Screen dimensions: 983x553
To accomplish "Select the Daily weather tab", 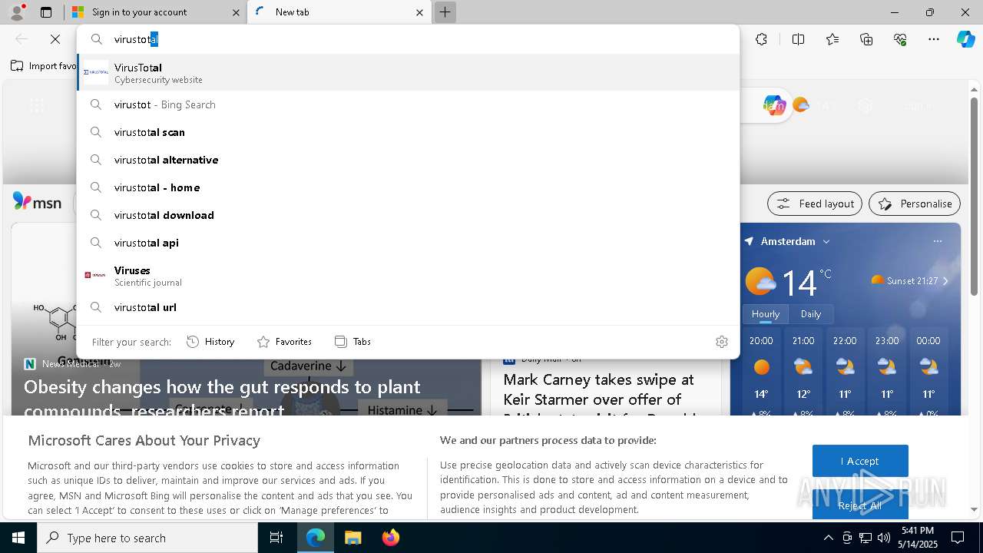I will (811, 314).
